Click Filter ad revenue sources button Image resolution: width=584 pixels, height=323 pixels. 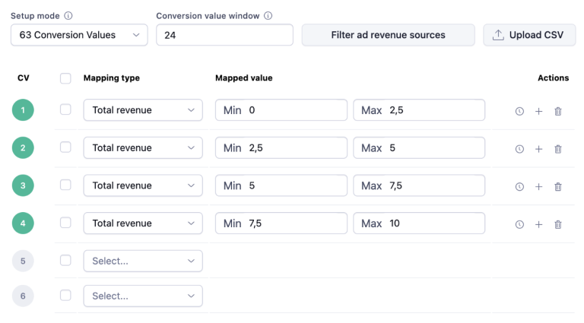[388, 35]
